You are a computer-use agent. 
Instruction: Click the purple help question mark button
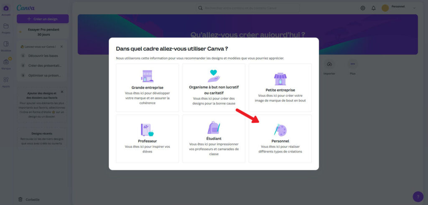(x=418, y=197)
